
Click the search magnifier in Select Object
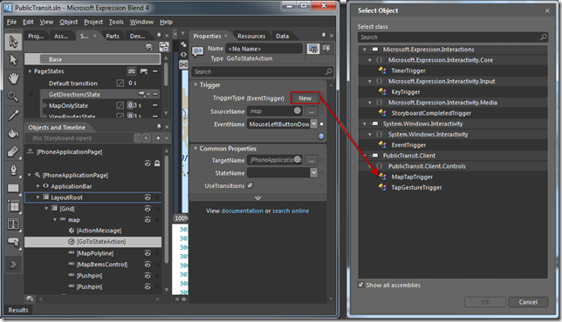pos(544,37)
